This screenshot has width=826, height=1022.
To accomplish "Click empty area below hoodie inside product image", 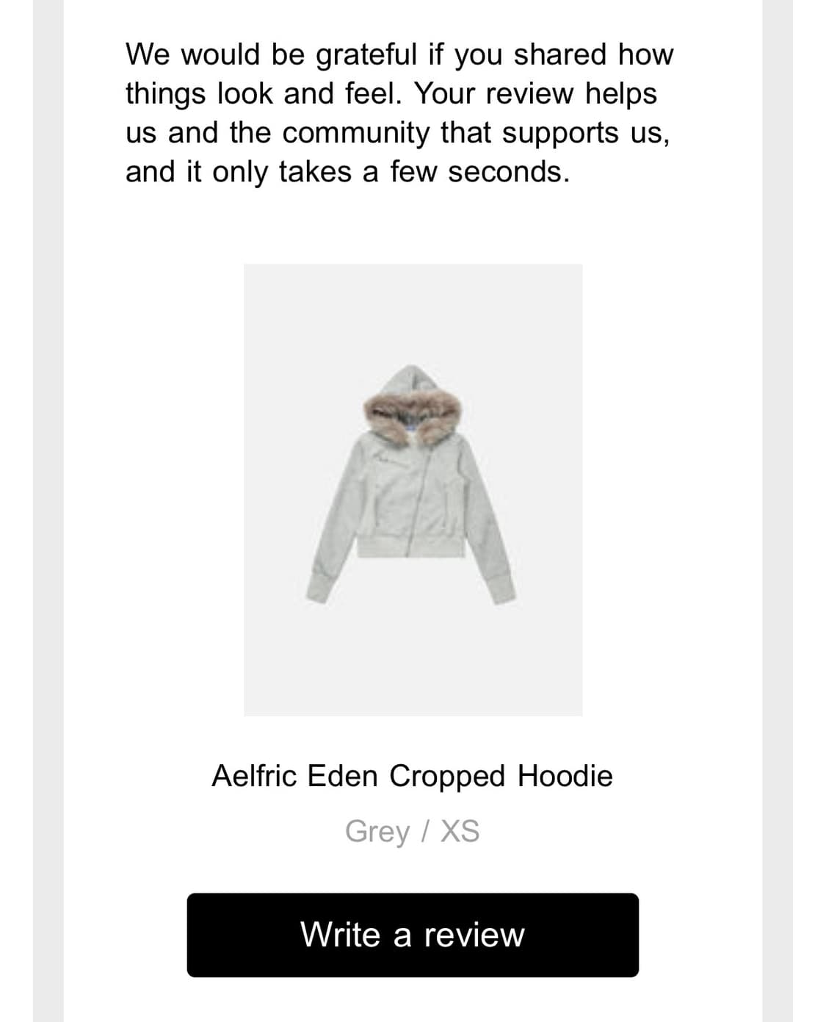I will pos(413,661).
